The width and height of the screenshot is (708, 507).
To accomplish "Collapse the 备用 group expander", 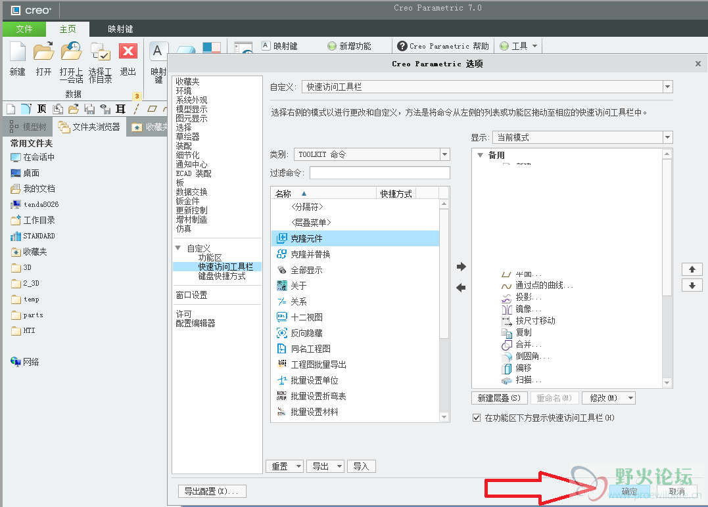I will pos(480,155).
